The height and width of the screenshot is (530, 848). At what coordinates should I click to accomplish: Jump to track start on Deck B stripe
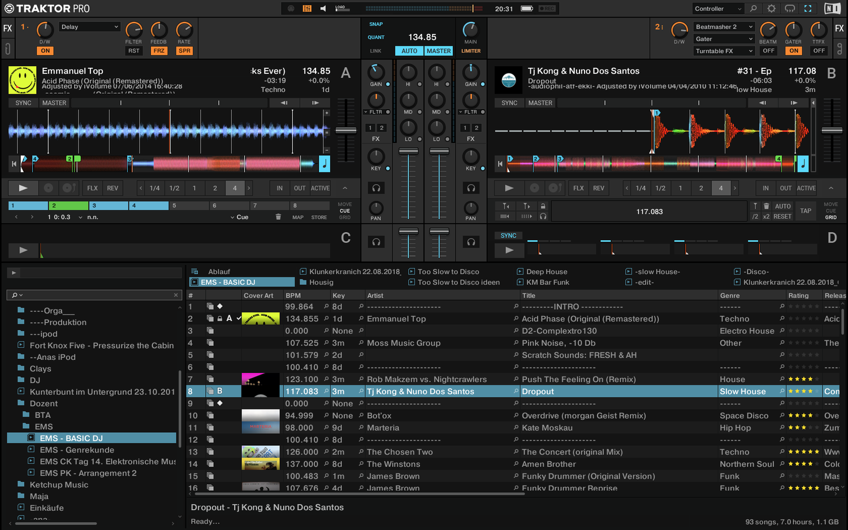coord(500,164)
